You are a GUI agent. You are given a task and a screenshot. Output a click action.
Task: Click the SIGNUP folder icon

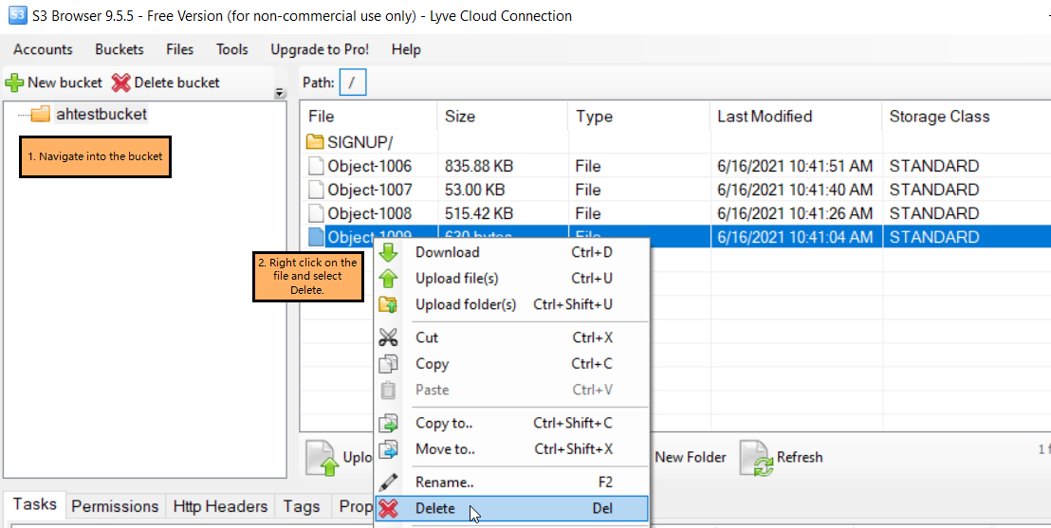316,142
